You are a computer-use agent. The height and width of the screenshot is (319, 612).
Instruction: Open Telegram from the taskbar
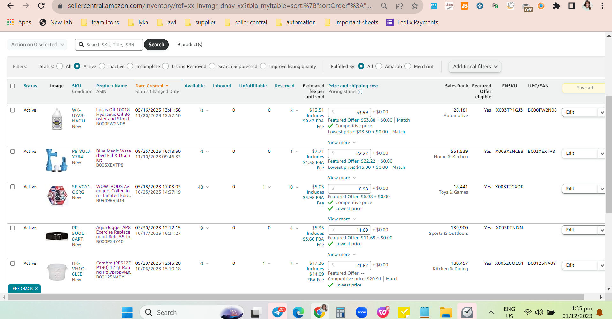point(278,312)
